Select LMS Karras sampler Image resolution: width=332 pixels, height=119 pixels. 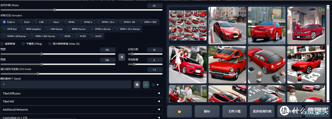click(x=54, y=29)
